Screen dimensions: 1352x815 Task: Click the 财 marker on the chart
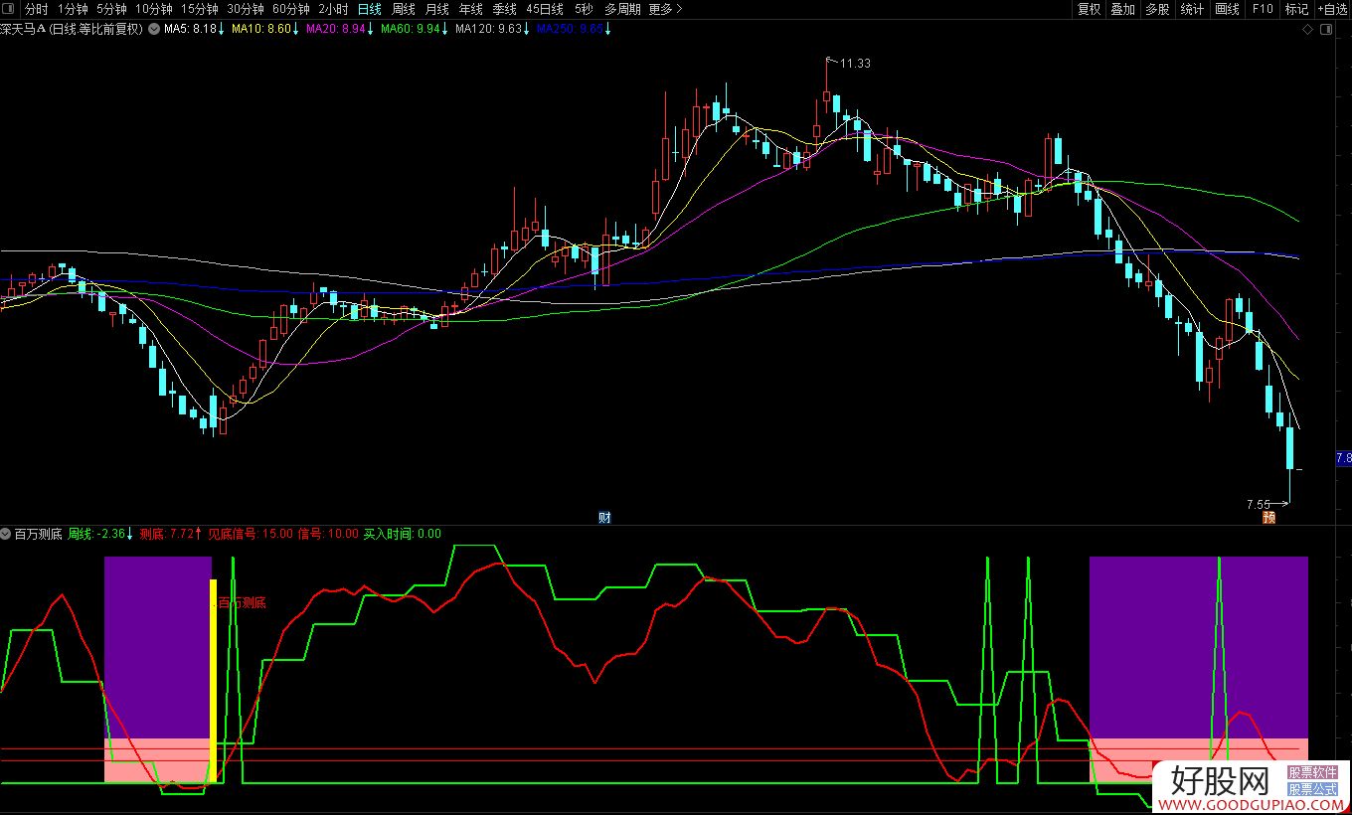603,517
